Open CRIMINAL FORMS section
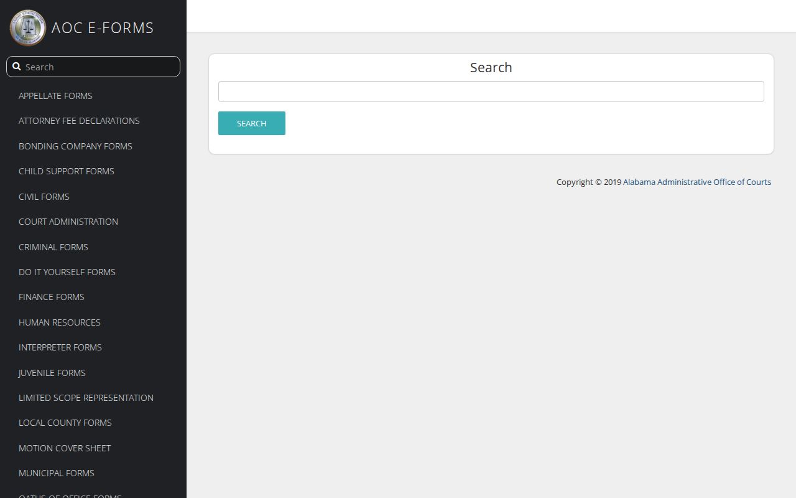Image resolution: width=796 pixels, height=498 pixels. point(53,247)
